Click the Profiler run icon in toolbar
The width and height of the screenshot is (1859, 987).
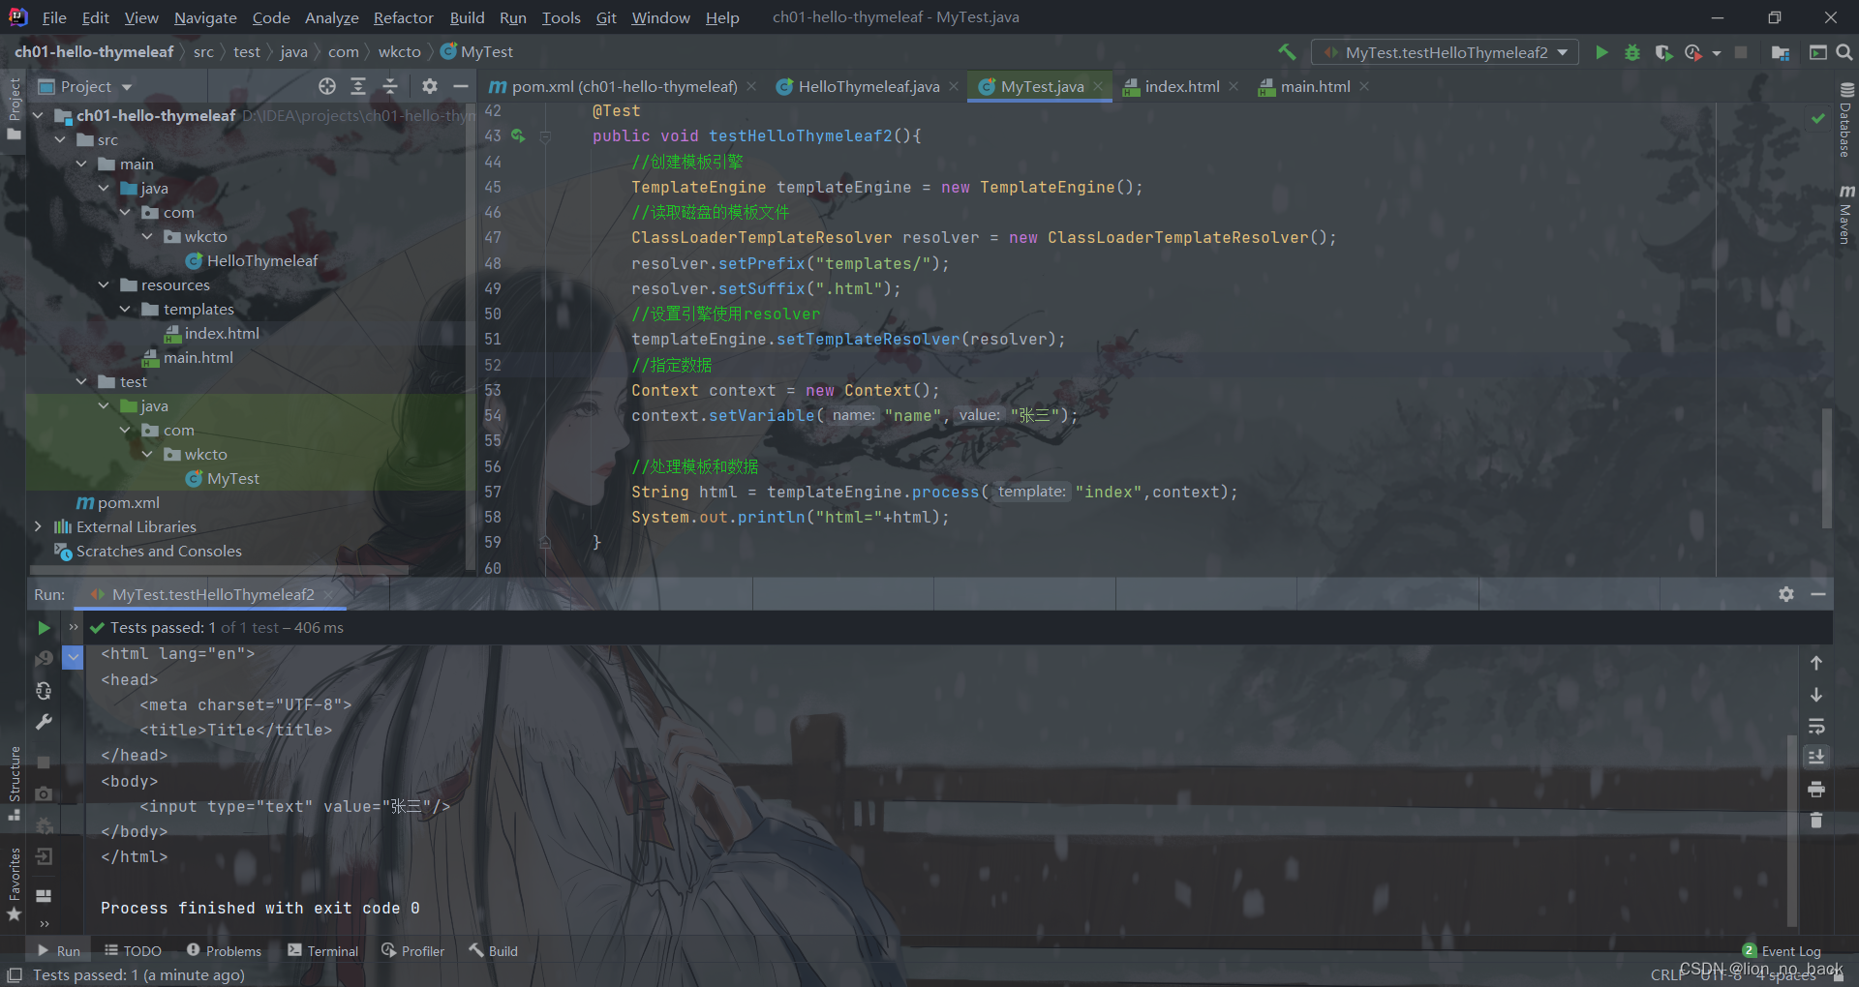click(x=1692, y=52)
